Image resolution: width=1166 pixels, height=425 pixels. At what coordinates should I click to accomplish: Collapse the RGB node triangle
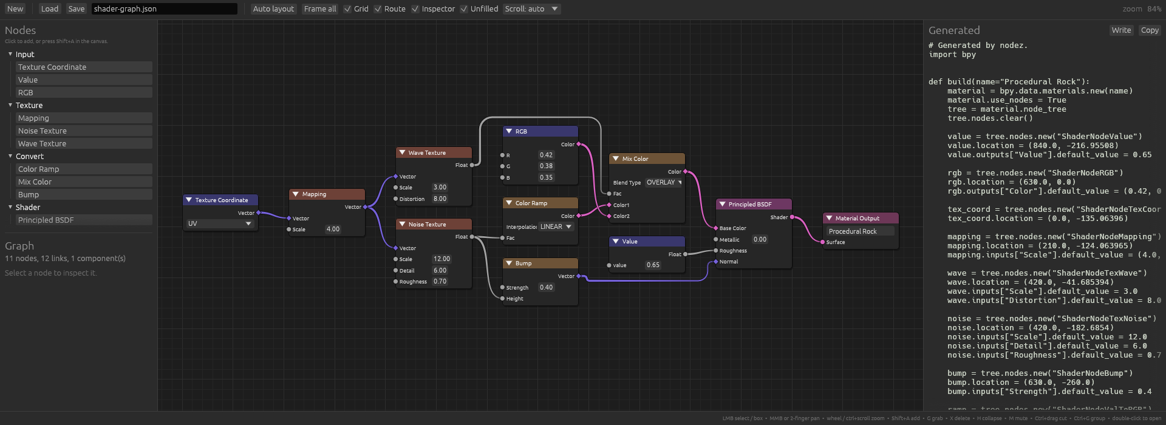coord(509,131)
